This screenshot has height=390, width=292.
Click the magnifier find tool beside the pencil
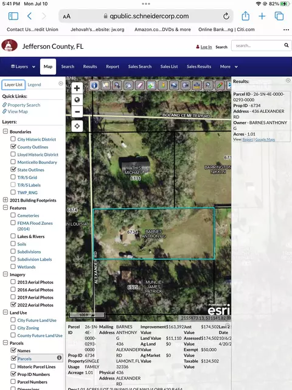click(208, 85)
